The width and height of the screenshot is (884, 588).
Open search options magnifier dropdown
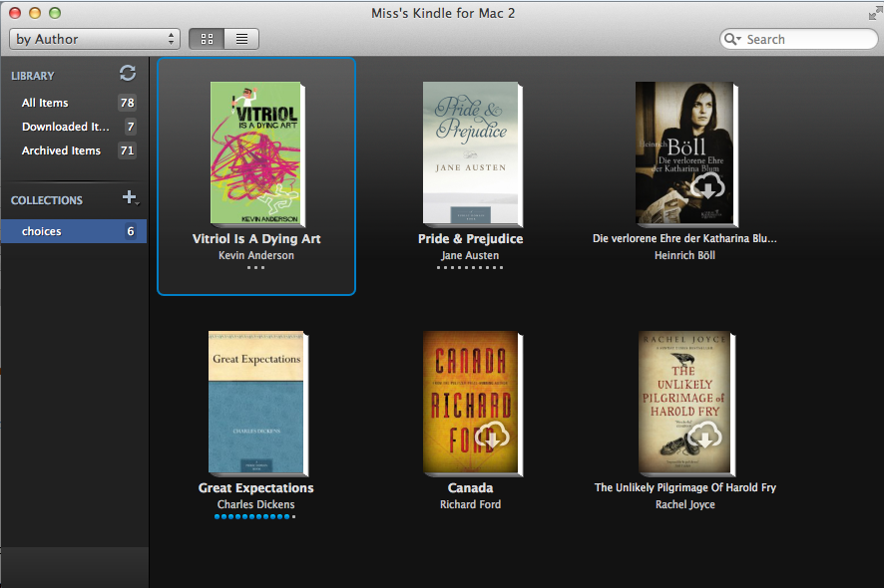tap(732, 39)
